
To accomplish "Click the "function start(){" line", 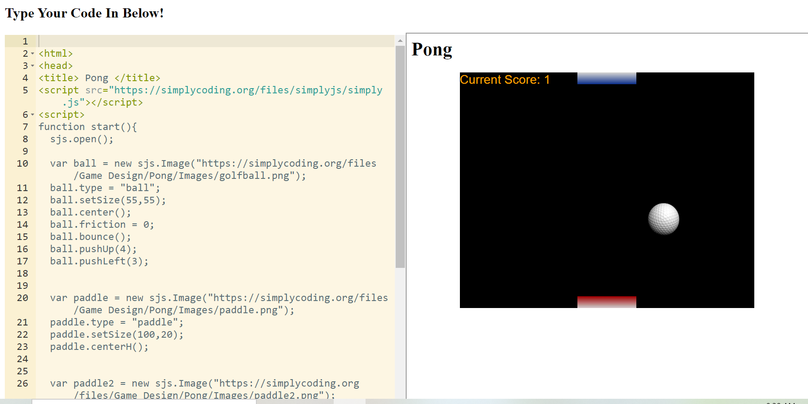I will click(88, 127).
